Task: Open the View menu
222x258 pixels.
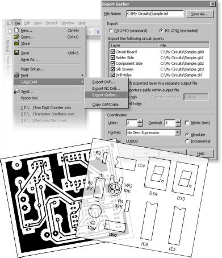Action: click(x=38, y=23)
